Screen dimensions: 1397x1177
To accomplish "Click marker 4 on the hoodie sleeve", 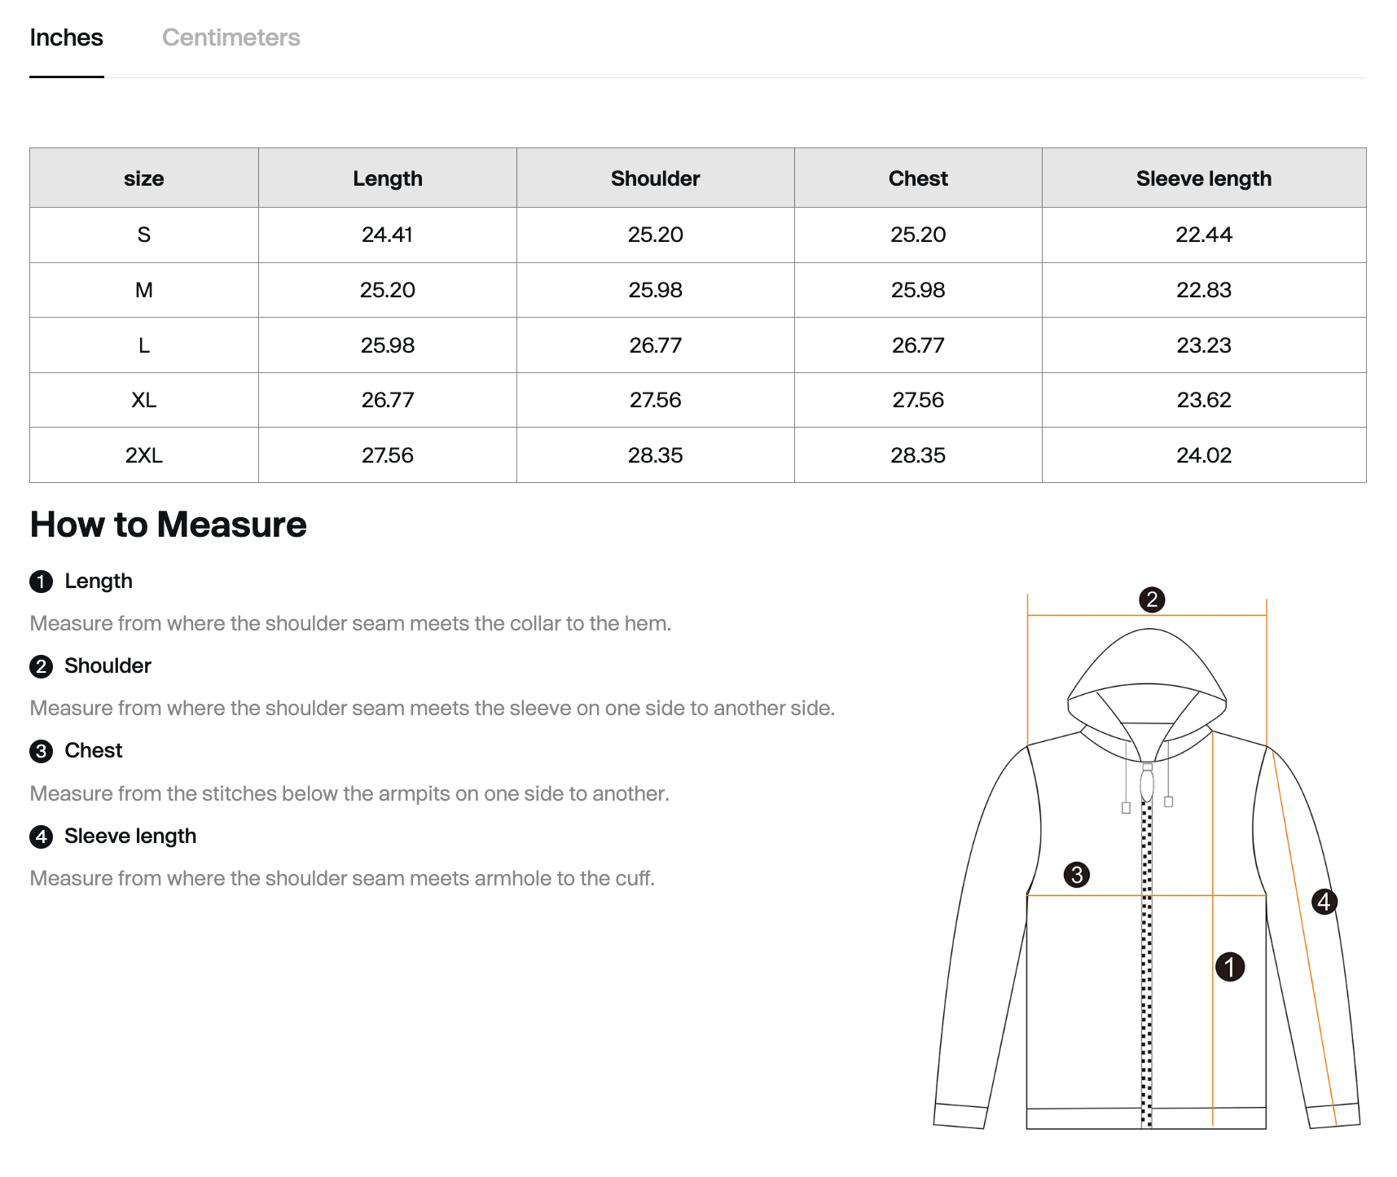I will click(1324, 902).
